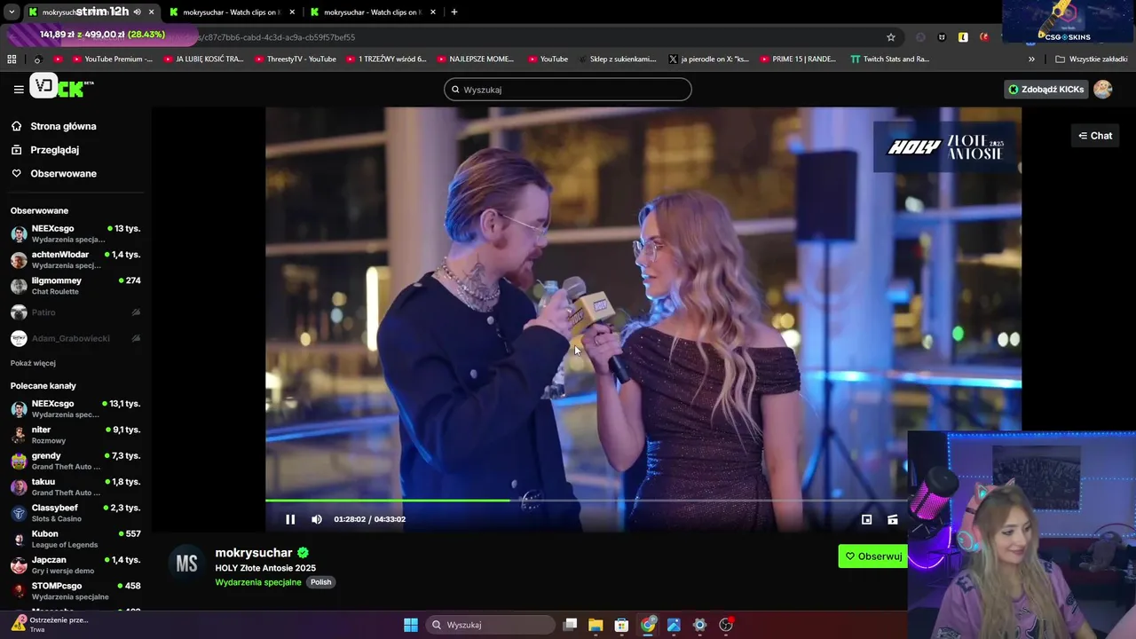Bookmark this page with the star icon
This screenshot has width=1136, height=639.
891,37
